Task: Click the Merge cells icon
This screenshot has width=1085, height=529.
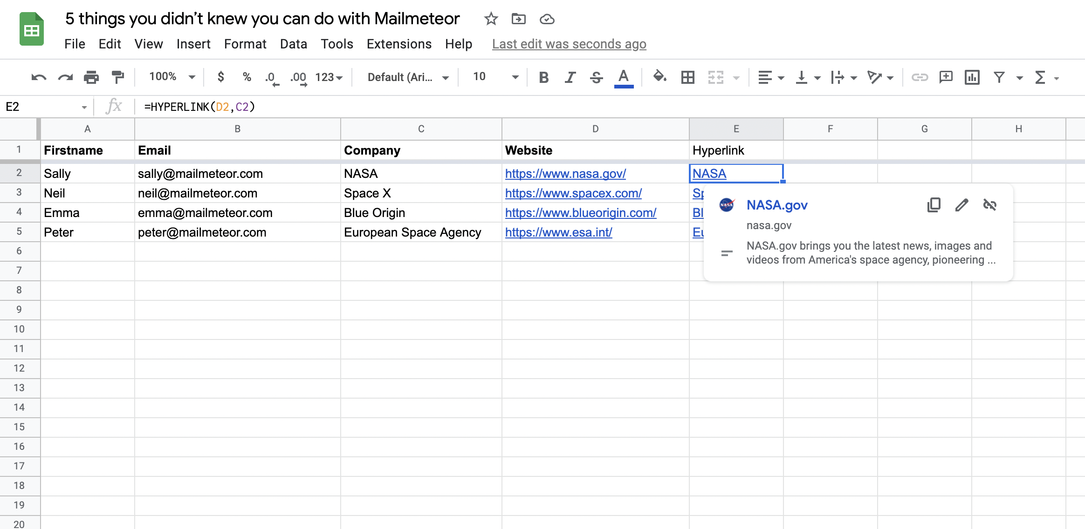Action: (x=716, y=77)
